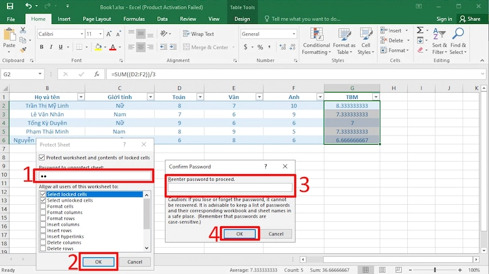The image size is (489, 274).
Task: Click the Sign in link
Action: point(444,19)
